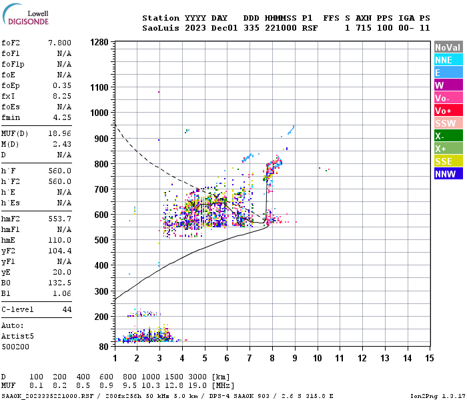Viewport: 467px width, 400px height.
Task: Click the fxI value 8.25
Action: click(62, 96)
